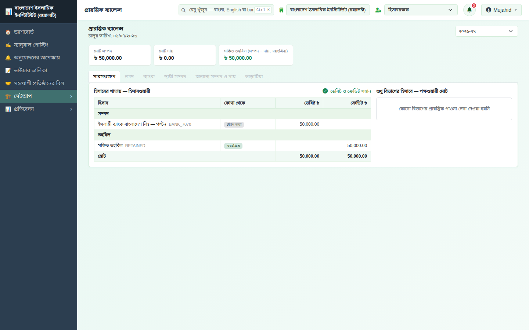This screenshot has width=529, height=330.
Task: Go to ড্যাশবোর্ড in the sidebar
Action: coord(39,32)
